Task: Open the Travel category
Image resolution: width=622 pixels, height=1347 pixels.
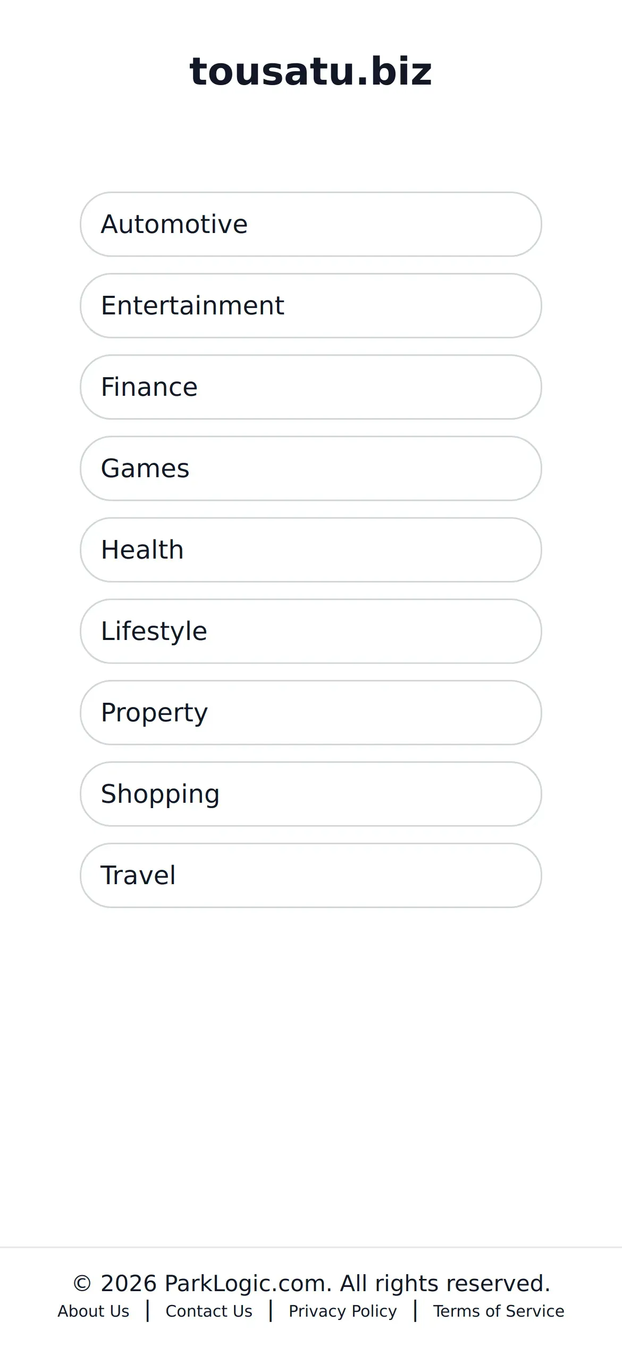Action: coord(311,875)
